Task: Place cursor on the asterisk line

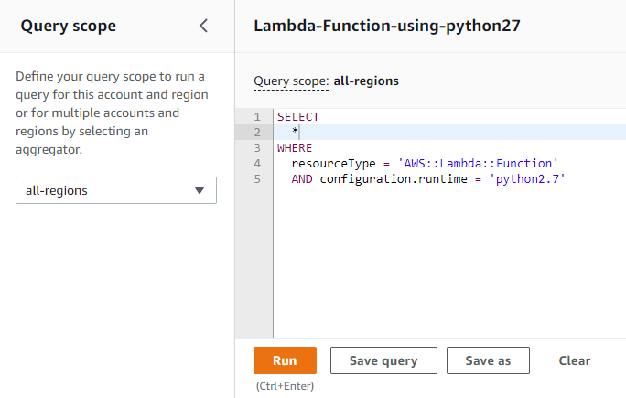Action: (x=450, y=132)
